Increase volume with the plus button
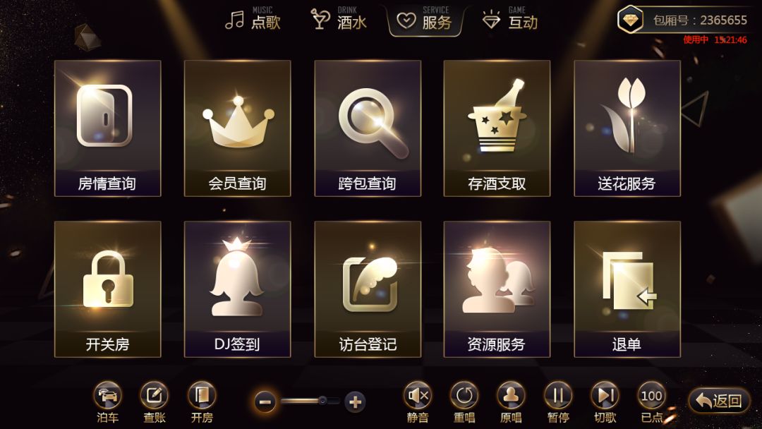This screenshot has height=429, width=762. (x=355, y=402)
